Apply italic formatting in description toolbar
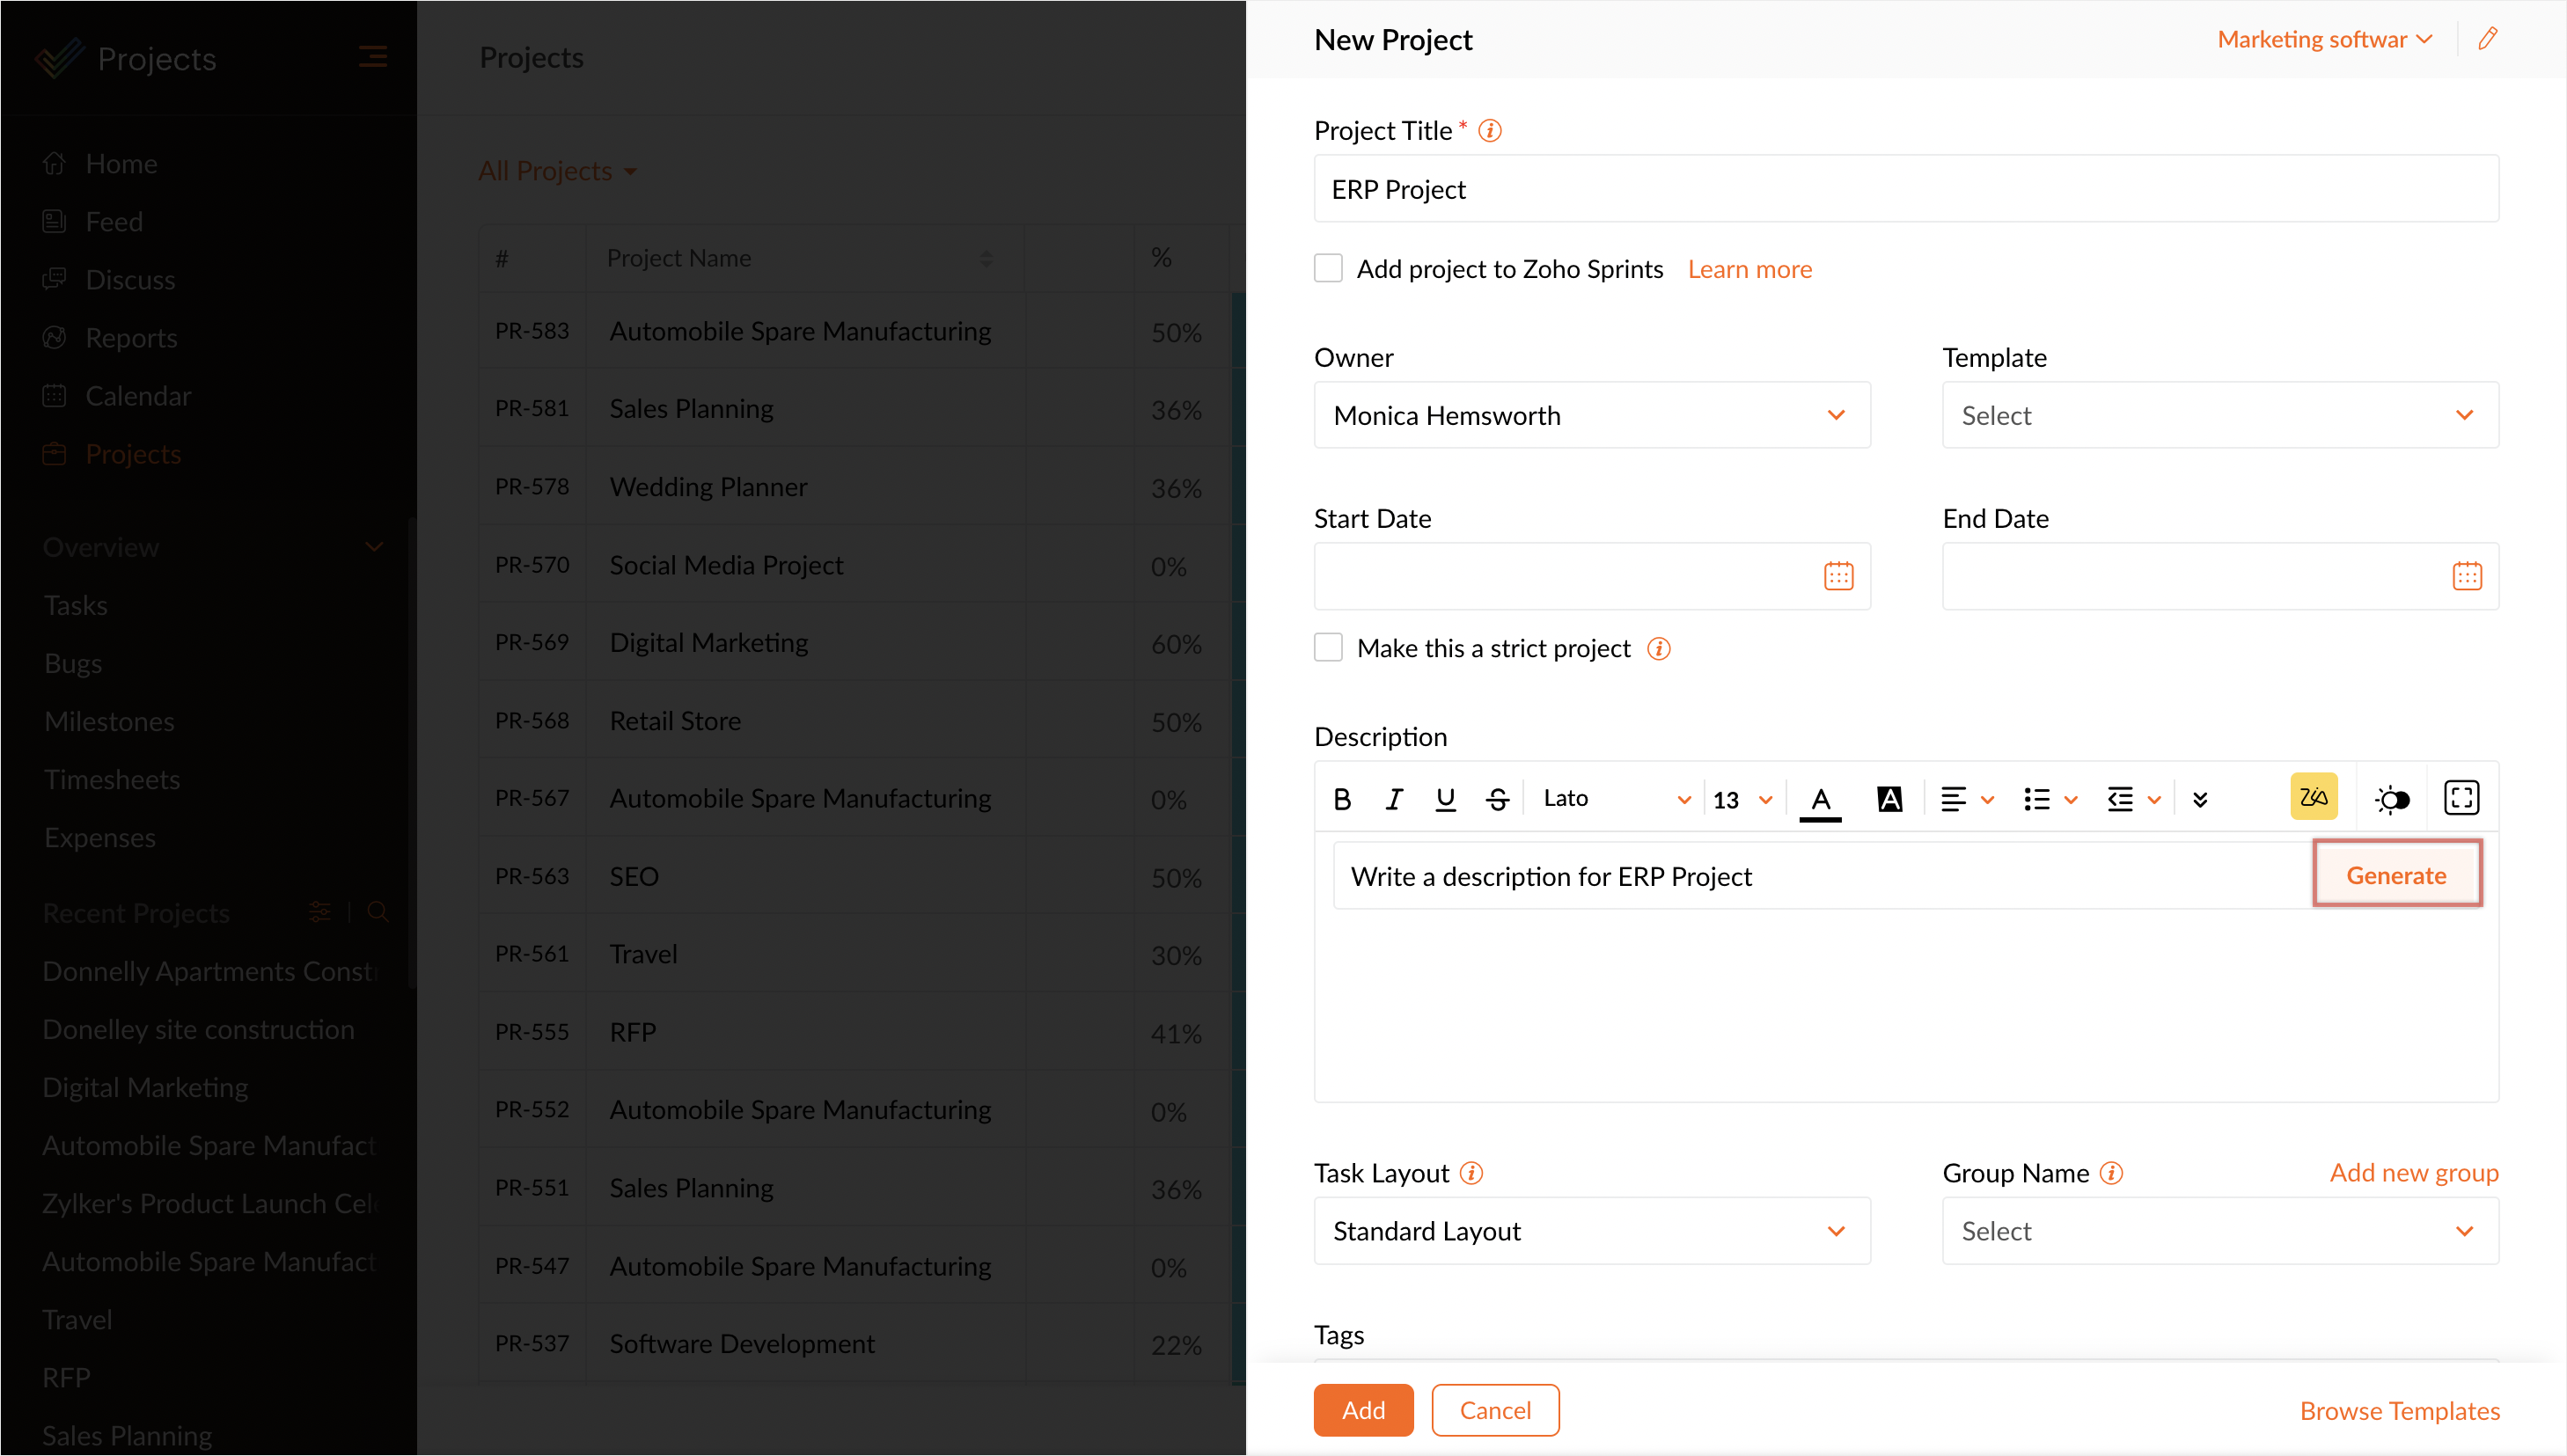The height and width of the screenshot is (1456, 2567). point(1393,799)
